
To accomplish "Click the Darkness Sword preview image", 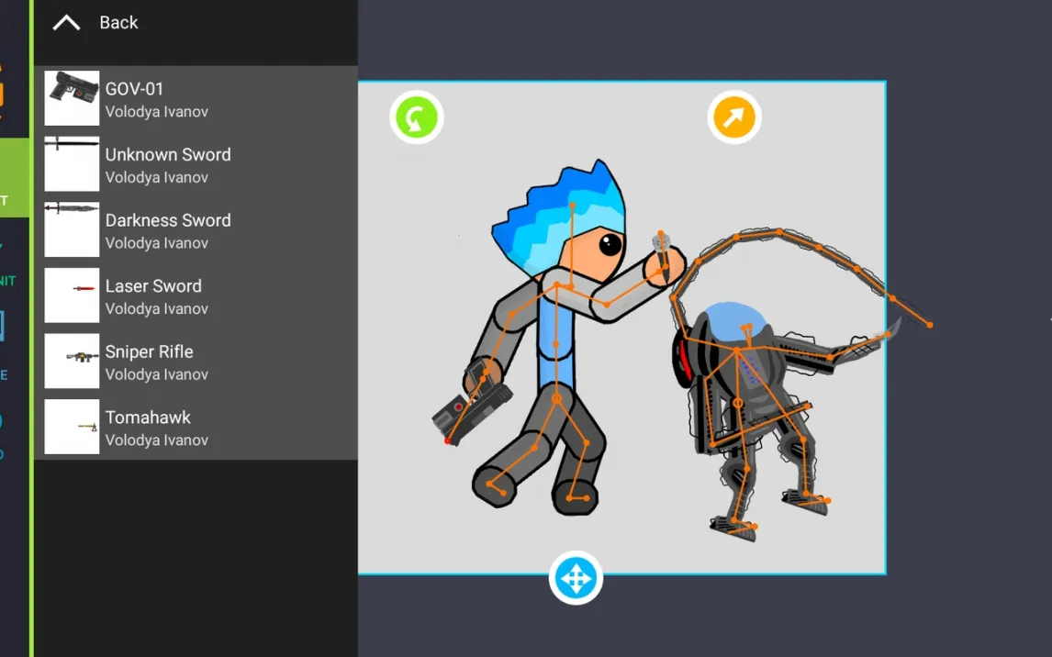I will click(72, 229).
